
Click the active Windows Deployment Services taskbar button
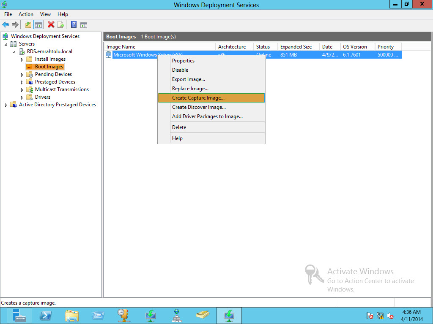tap(229, 316)
